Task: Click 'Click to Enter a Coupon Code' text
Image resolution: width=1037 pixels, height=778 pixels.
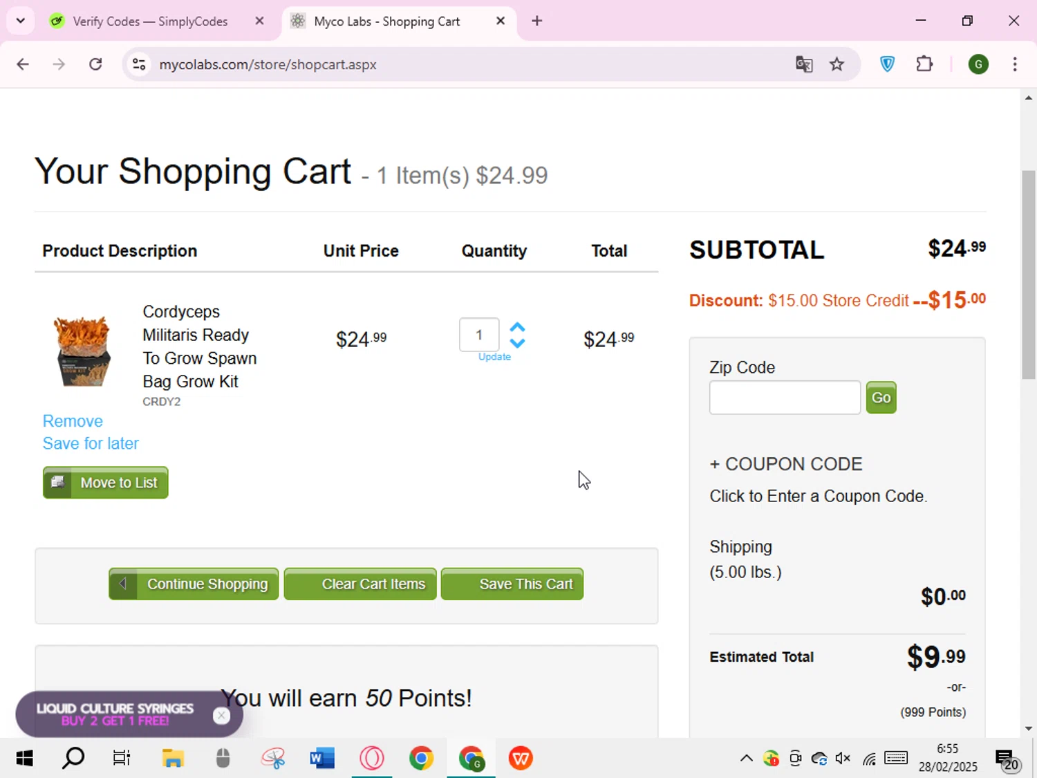Action: tap(819, 497)
